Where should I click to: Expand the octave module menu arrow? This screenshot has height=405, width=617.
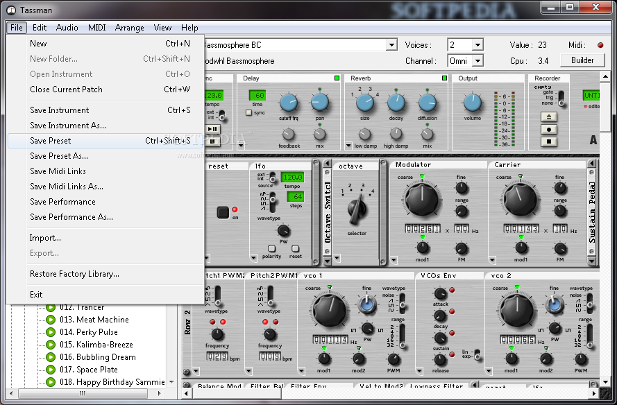pyautogui.click(x=337, y=259)
